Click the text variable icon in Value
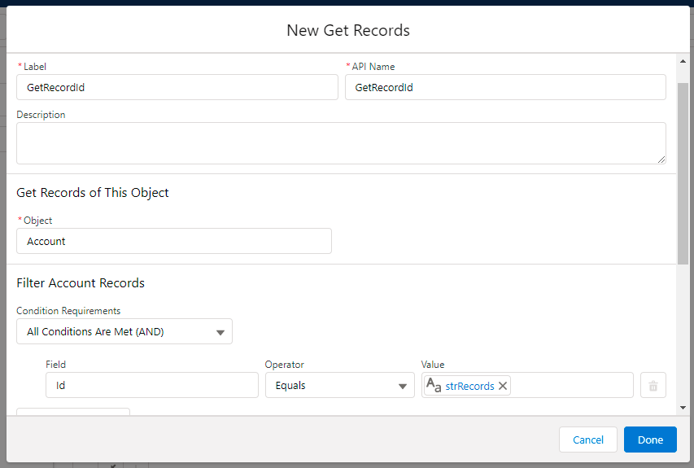This screenshot has height=468, width=694. tap(434, 385)
